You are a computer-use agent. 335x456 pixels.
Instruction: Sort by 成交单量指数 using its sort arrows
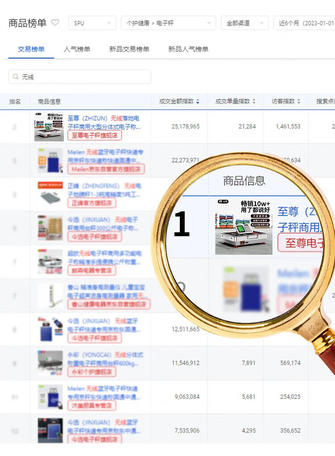coord(254,102)
